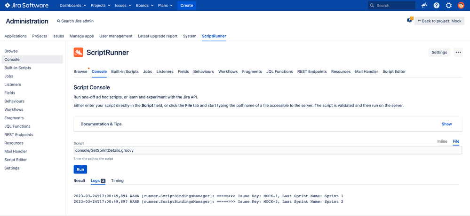Open the Projects admin tab
470x216 pixels.
point(40,36)
